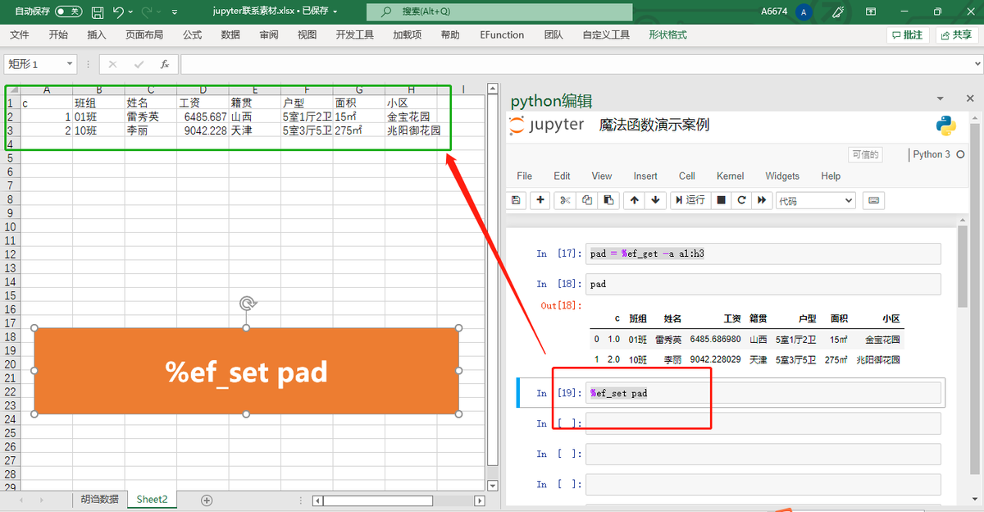This screenshot has height=512, width=984.
Task: Open the undo history dropdown arrow
Action: click(131, 12)
